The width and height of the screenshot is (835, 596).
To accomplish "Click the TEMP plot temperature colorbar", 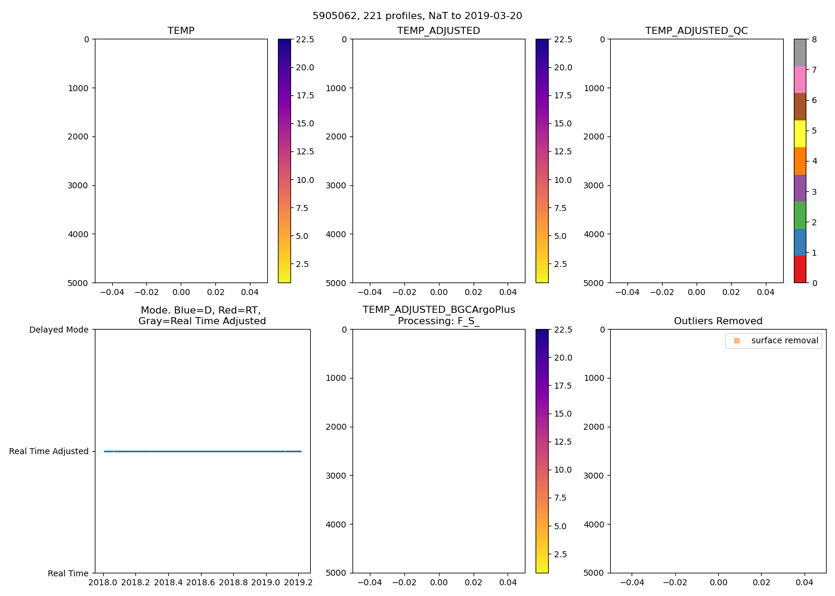I will (x=284, y=161).
